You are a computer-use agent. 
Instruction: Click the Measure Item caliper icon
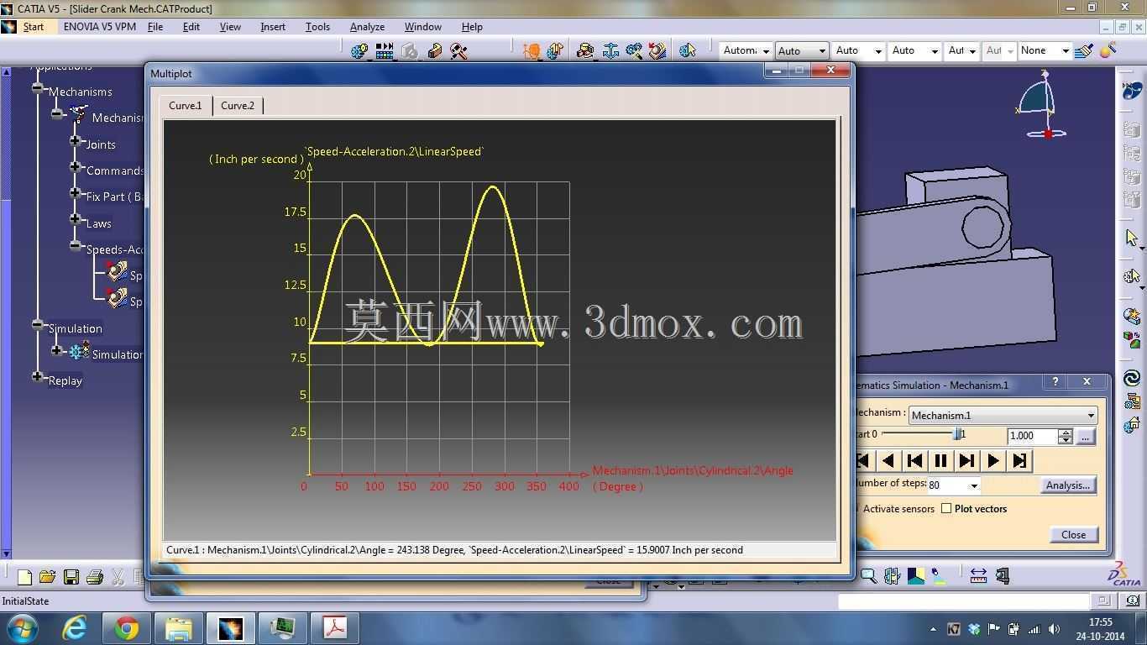[x=1002, y=576]
